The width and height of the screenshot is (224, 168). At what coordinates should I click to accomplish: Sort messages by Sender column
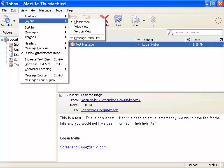163,40
